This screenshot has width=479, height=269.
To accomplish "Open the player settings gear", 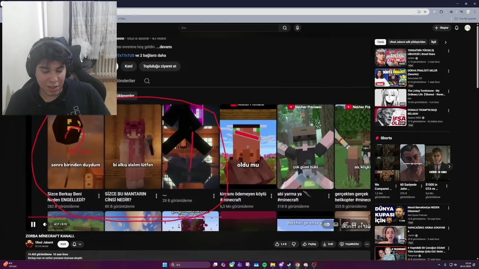I will pyautogui.click(x=345, y=224).
